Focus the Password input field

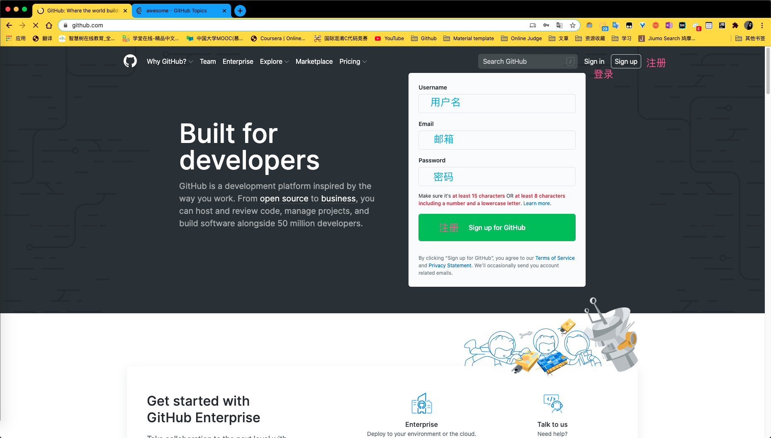(x=497, y=177)
